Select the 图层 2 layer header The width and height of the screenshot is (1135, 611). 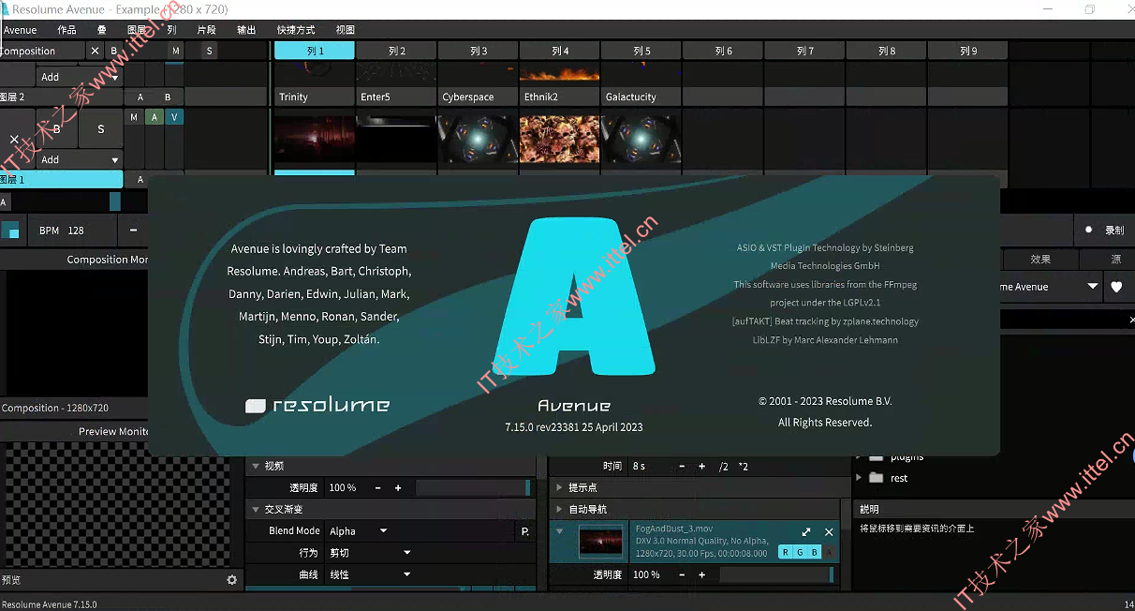[61, 97]
